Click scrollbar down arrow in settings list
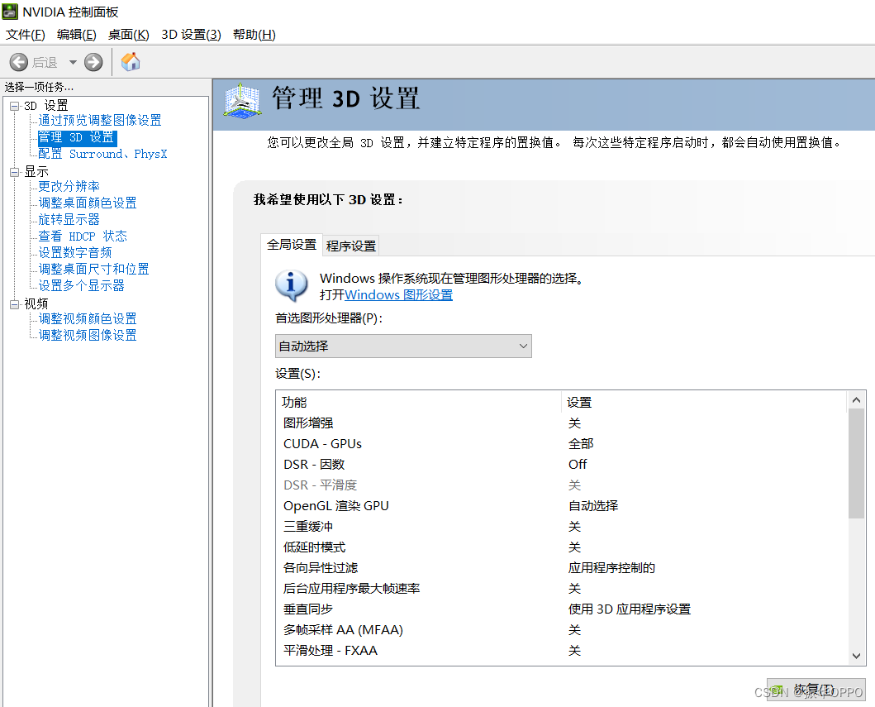875x707 pixels. [856, 657]
